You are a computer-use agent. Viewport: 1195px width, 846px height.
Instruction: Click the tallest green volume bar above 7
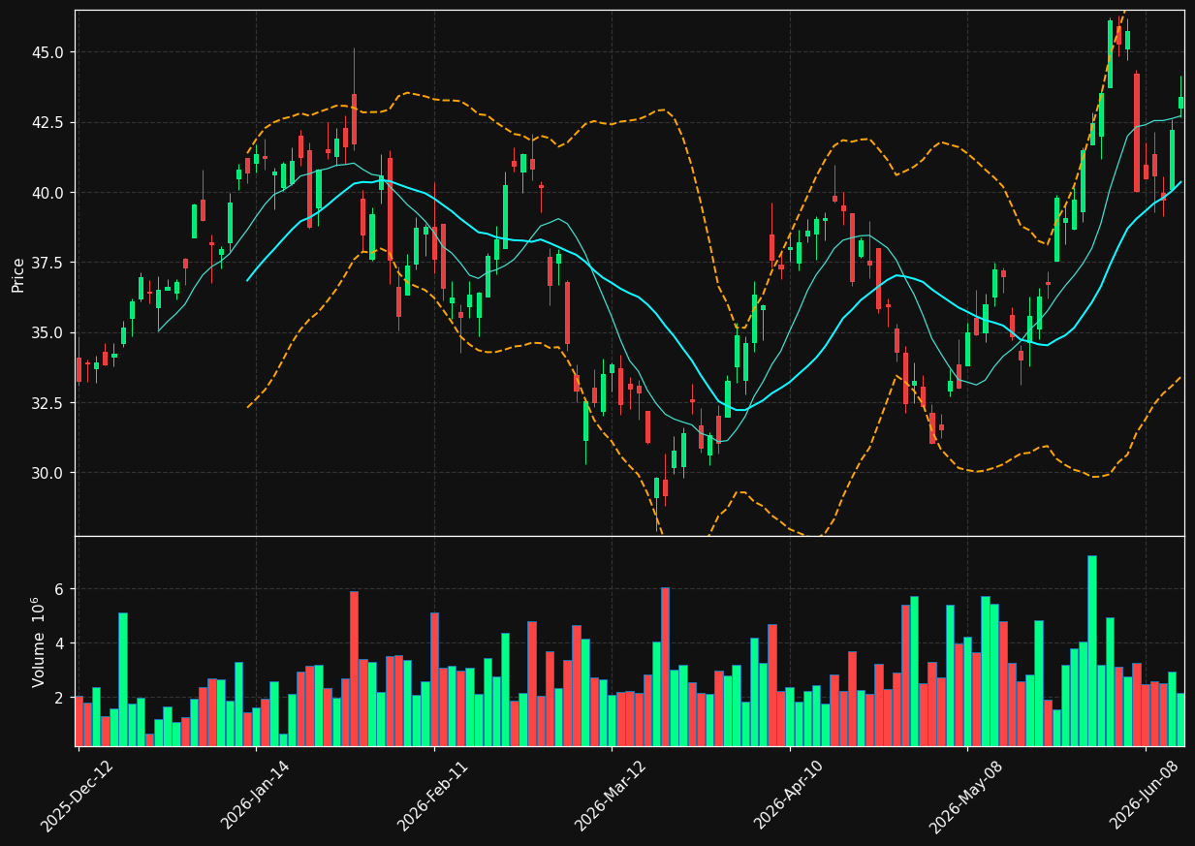pyautogui.click(x=1092, y=650)
